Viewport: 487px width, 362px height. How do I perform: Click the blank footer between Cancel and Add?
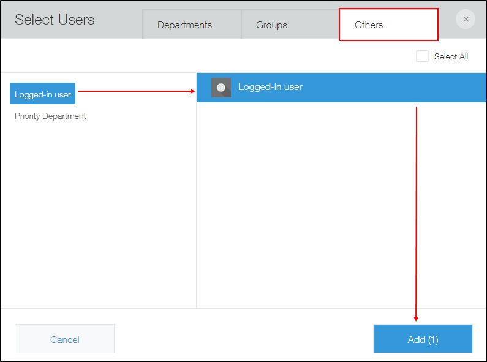245,339
